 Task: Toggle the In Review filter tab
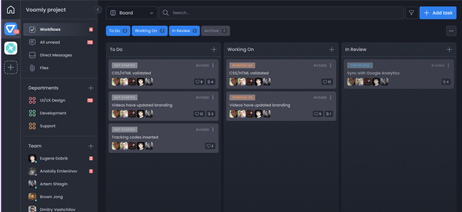pyautogui.click(x=184, y=31)
